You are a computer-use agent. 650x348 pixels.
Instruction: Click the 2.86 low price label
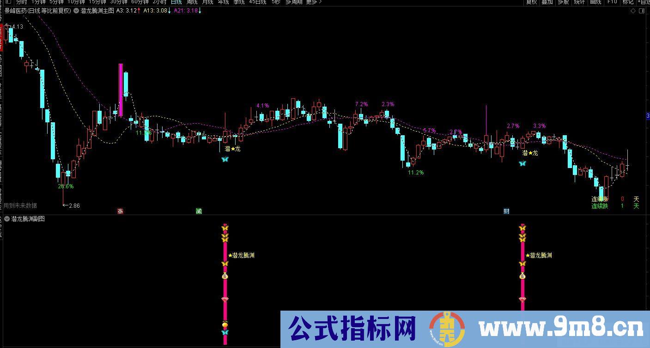(74, 206)
